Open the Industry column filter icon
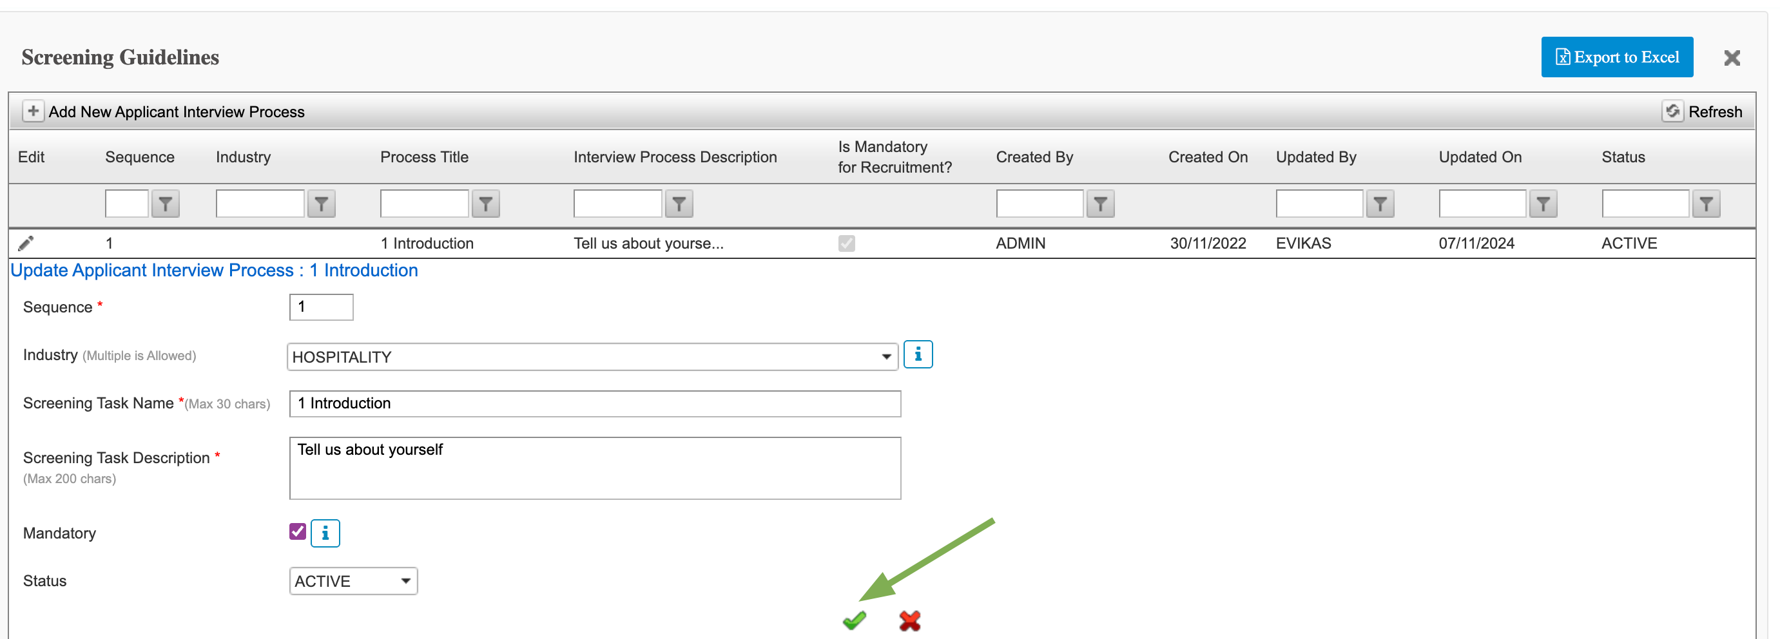This screenshot has width=1780, height=639. [x=322, y=204]
